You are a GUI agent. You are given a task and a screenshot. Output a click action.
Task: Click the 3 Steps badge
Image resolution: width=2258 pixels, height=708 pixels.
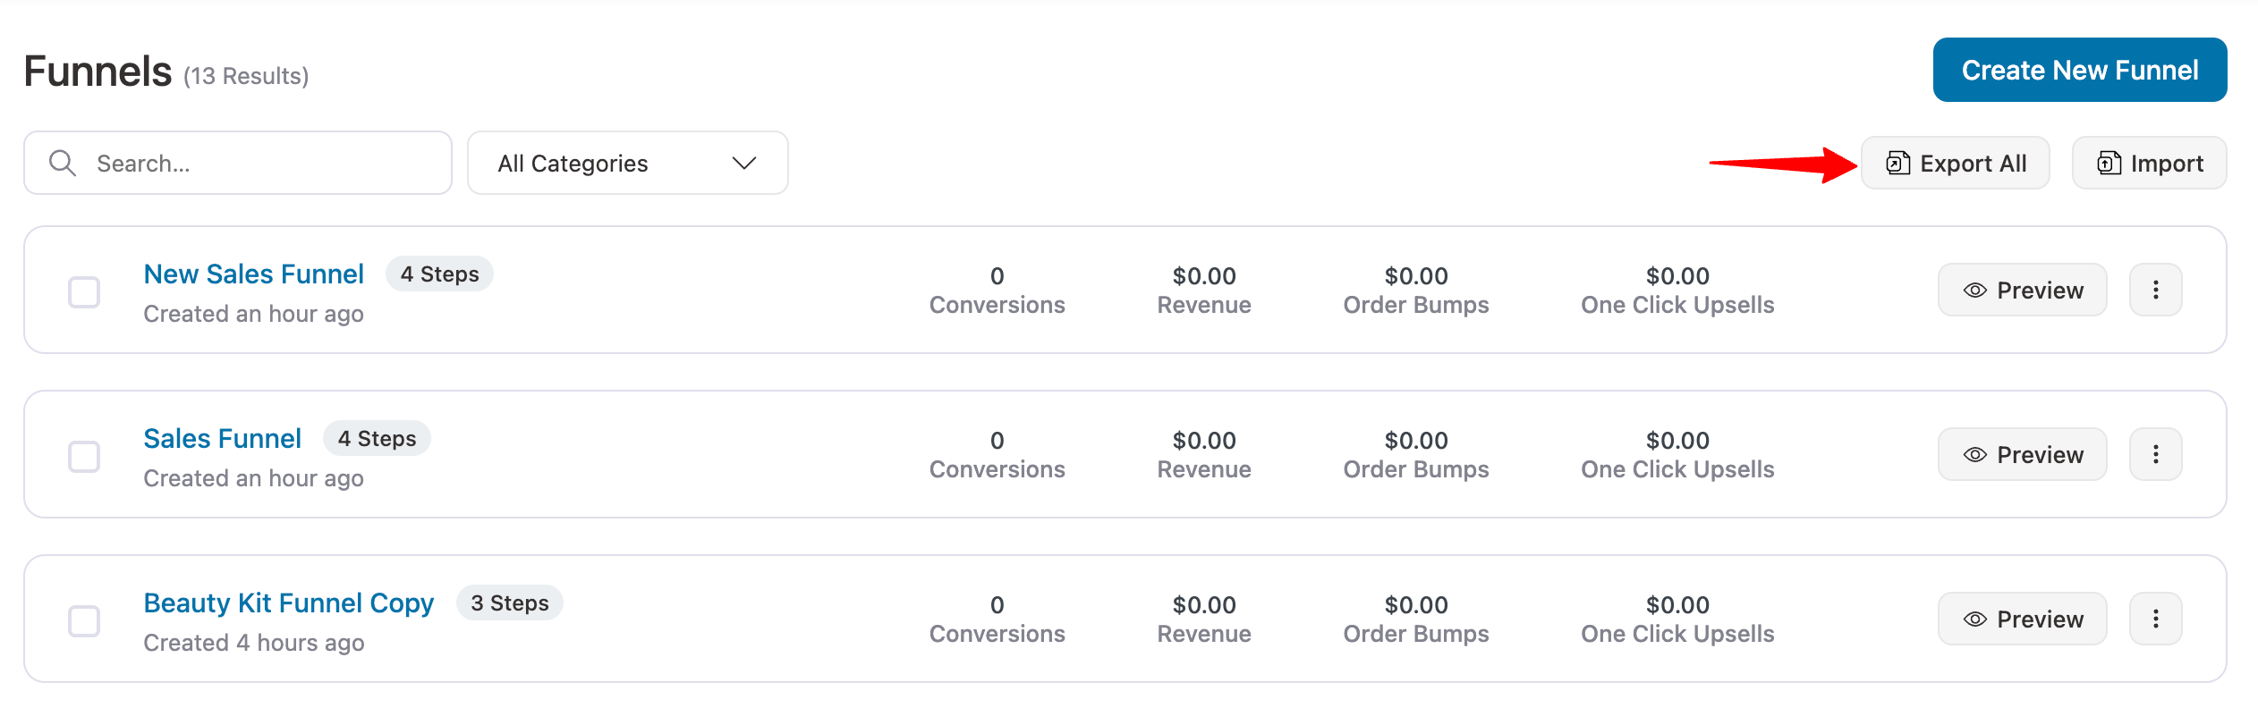pos(509,603)
